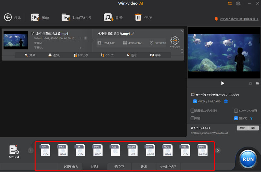
Task: Open the options (オプション) gear for the video
Action: [x=175, y=40]
